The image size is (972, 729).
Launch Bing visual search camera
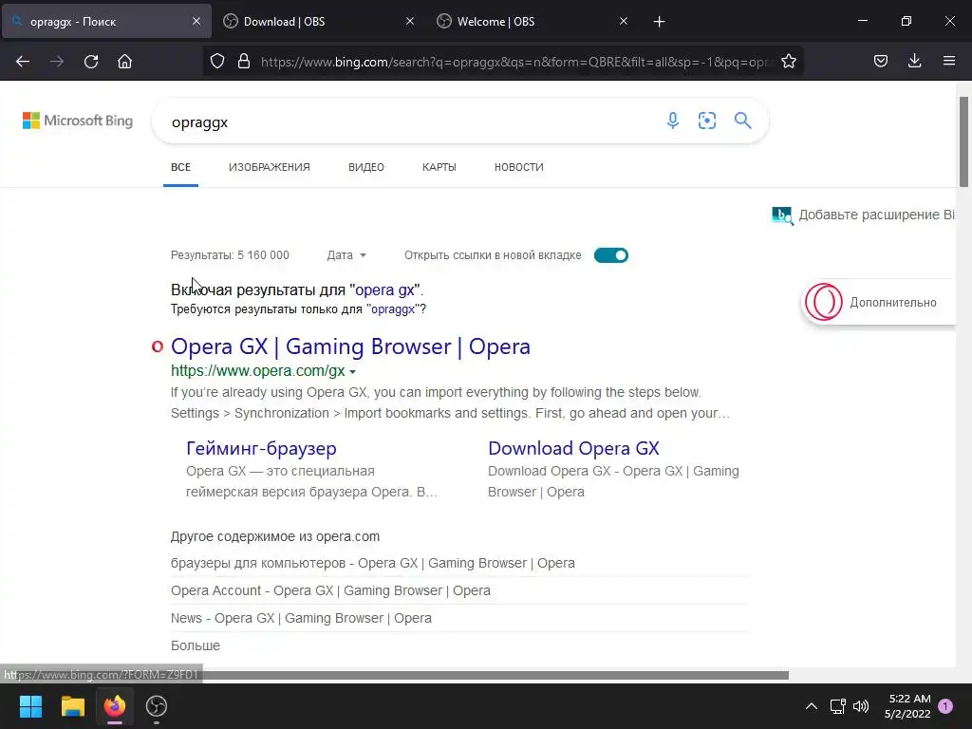tap(706, 121)
